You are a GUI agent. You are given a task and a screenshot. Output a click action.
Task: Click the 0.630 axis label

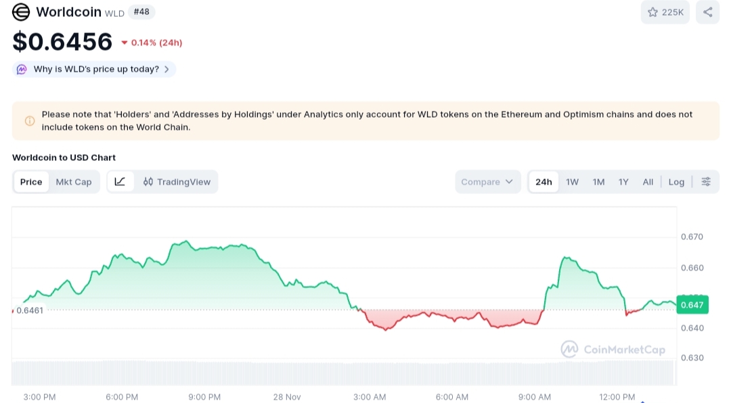692,358
